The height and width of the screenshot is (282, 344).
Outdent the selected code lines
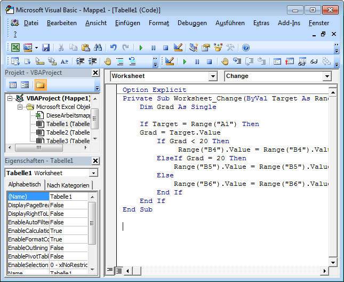(x=92, y=61)
